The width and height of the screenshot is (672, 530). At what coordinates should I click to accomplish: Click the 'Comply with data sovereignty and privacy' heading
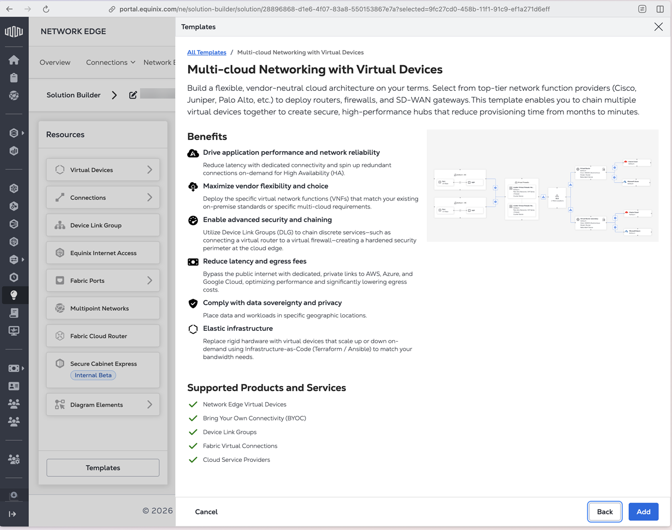tap(272, 303)
